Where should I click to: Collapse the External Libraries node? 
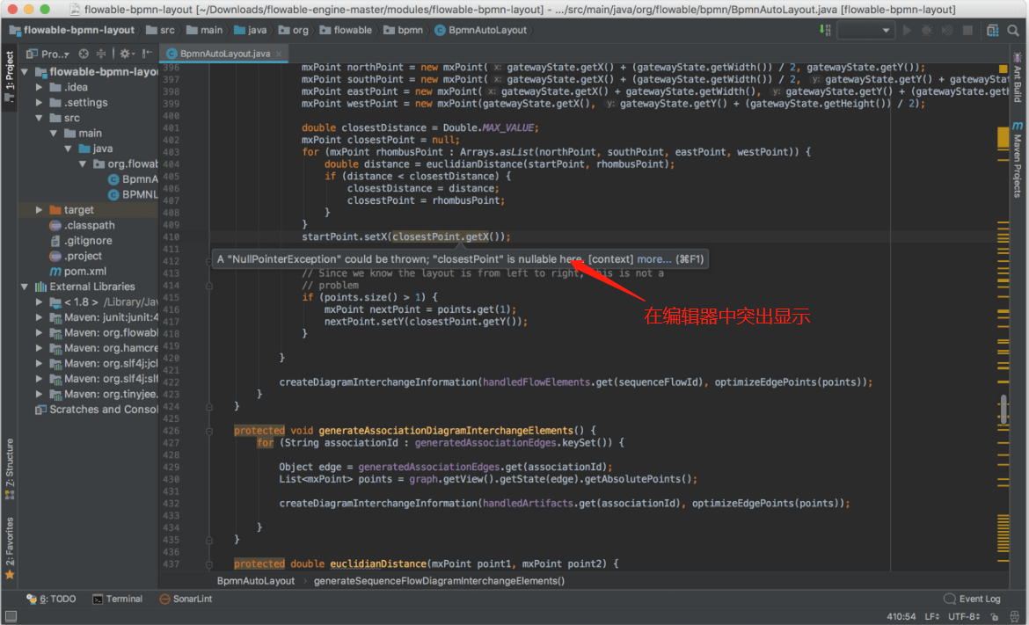point(24,287)
